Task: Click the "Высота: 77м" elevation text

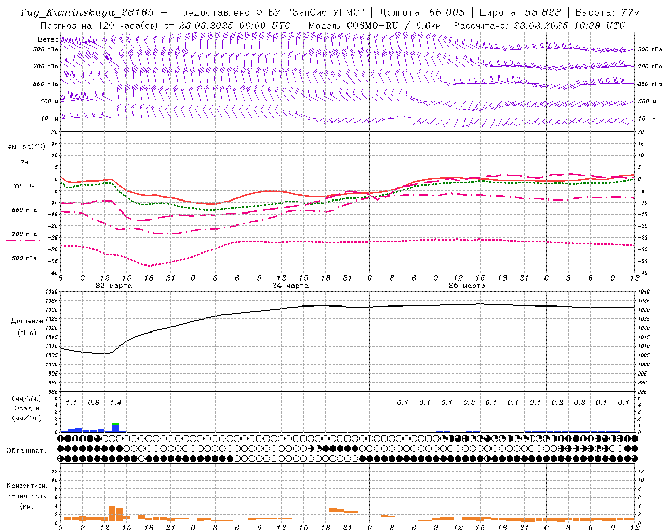Action: pyautogui.click(x=608, y=12)
